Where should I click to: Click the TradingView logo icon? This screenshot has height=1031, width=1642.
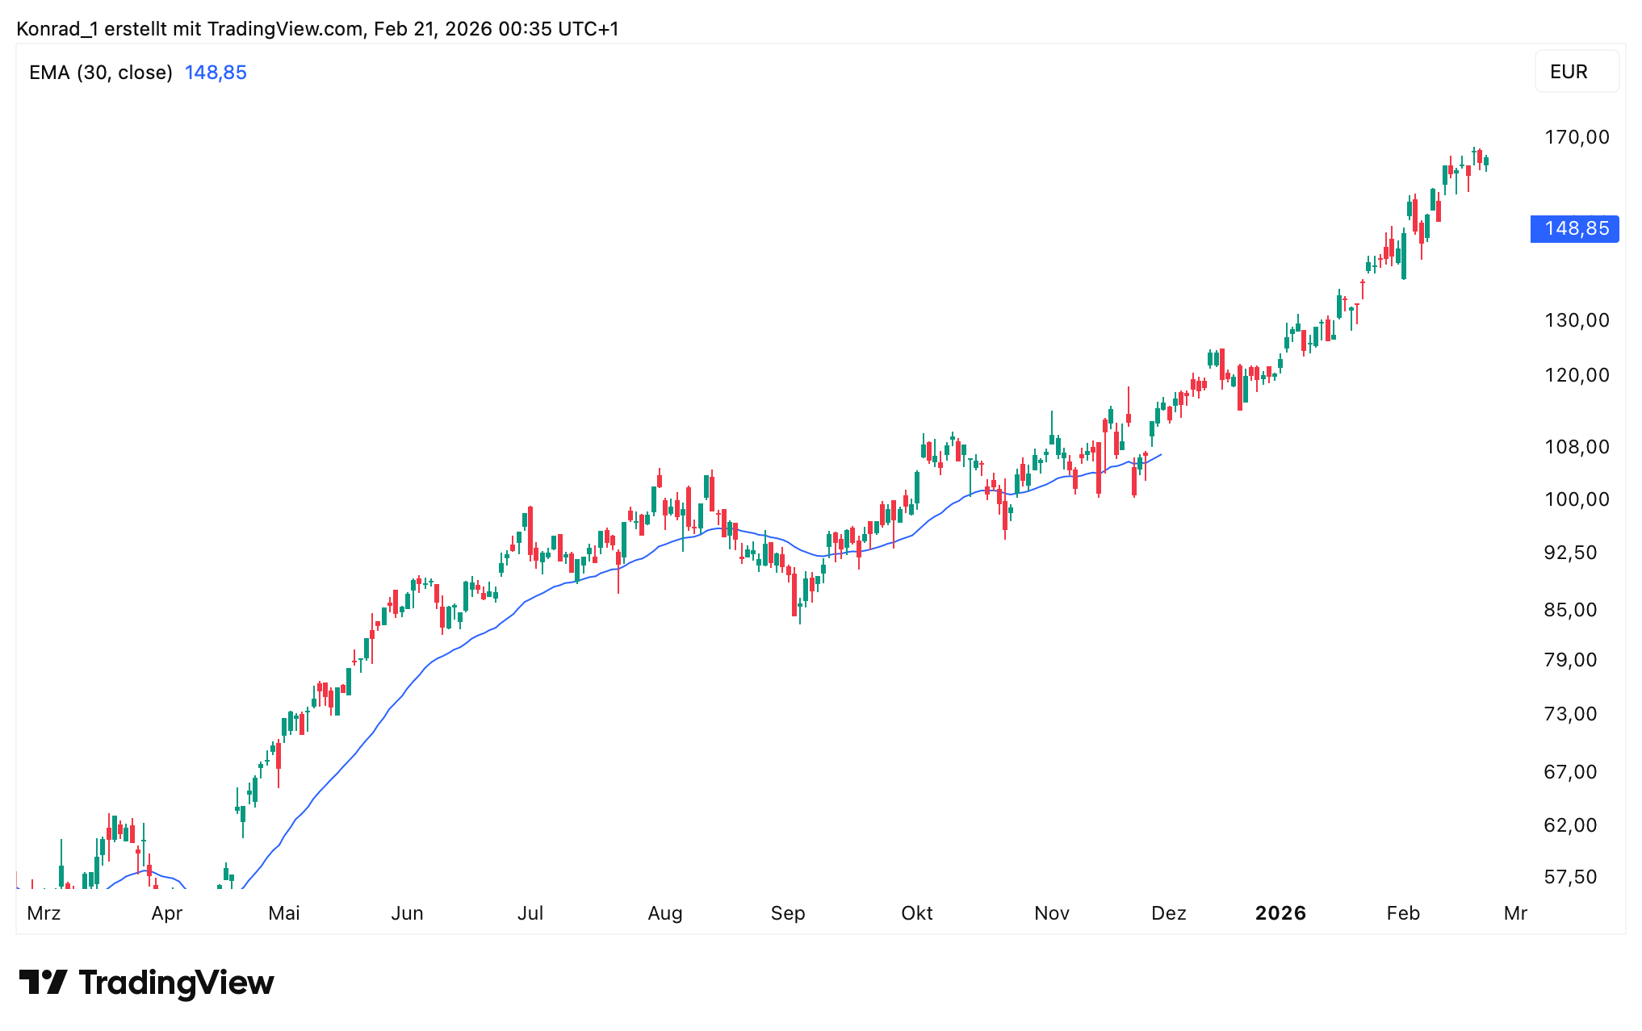click(43, 983)
